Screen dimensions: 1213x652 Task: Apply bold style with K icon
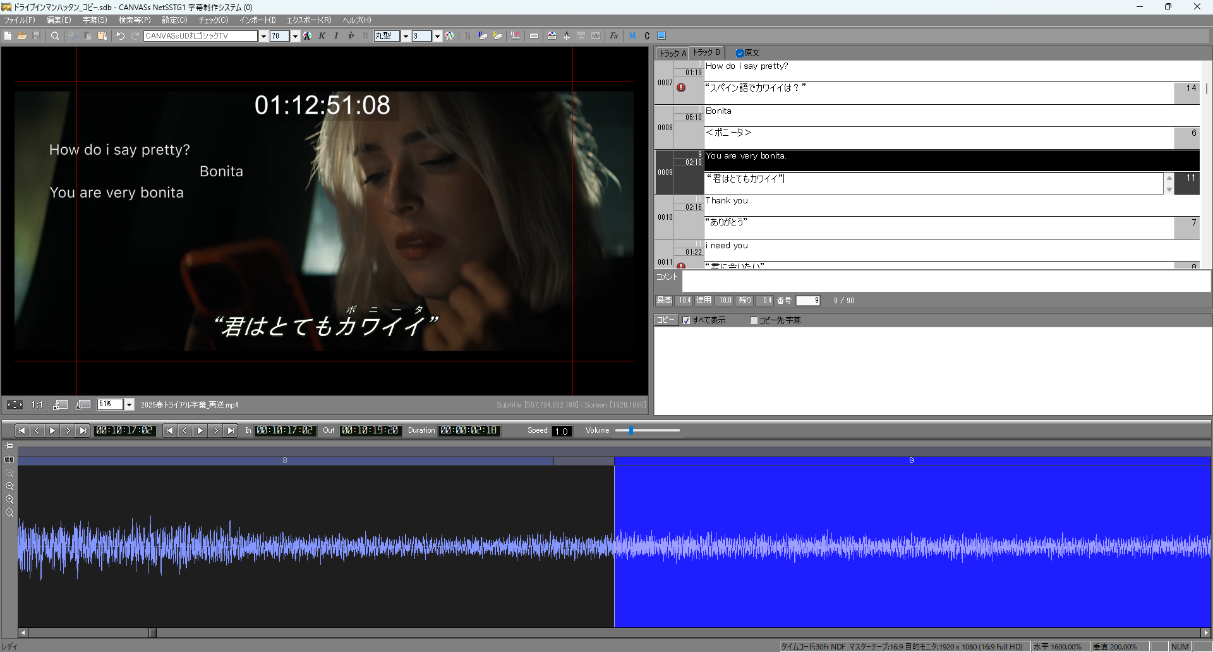322,36
